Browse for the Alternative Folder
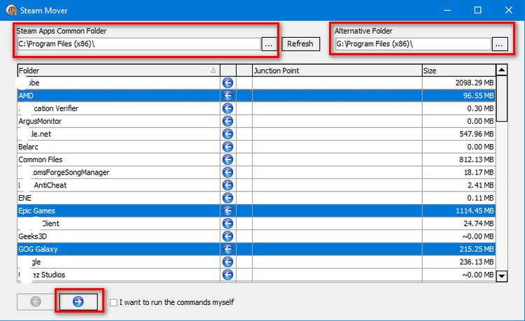 (x=499, y=44)
